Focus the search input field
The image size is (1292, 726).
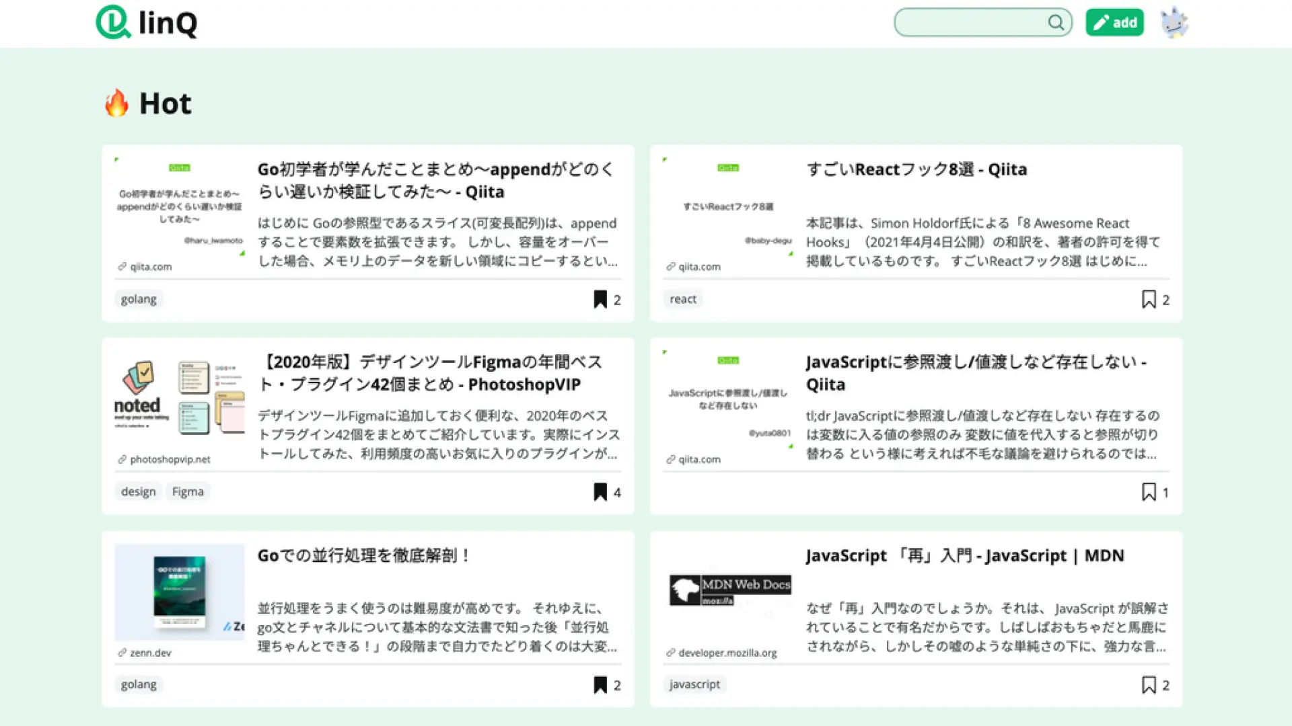[x=982, y=23]
